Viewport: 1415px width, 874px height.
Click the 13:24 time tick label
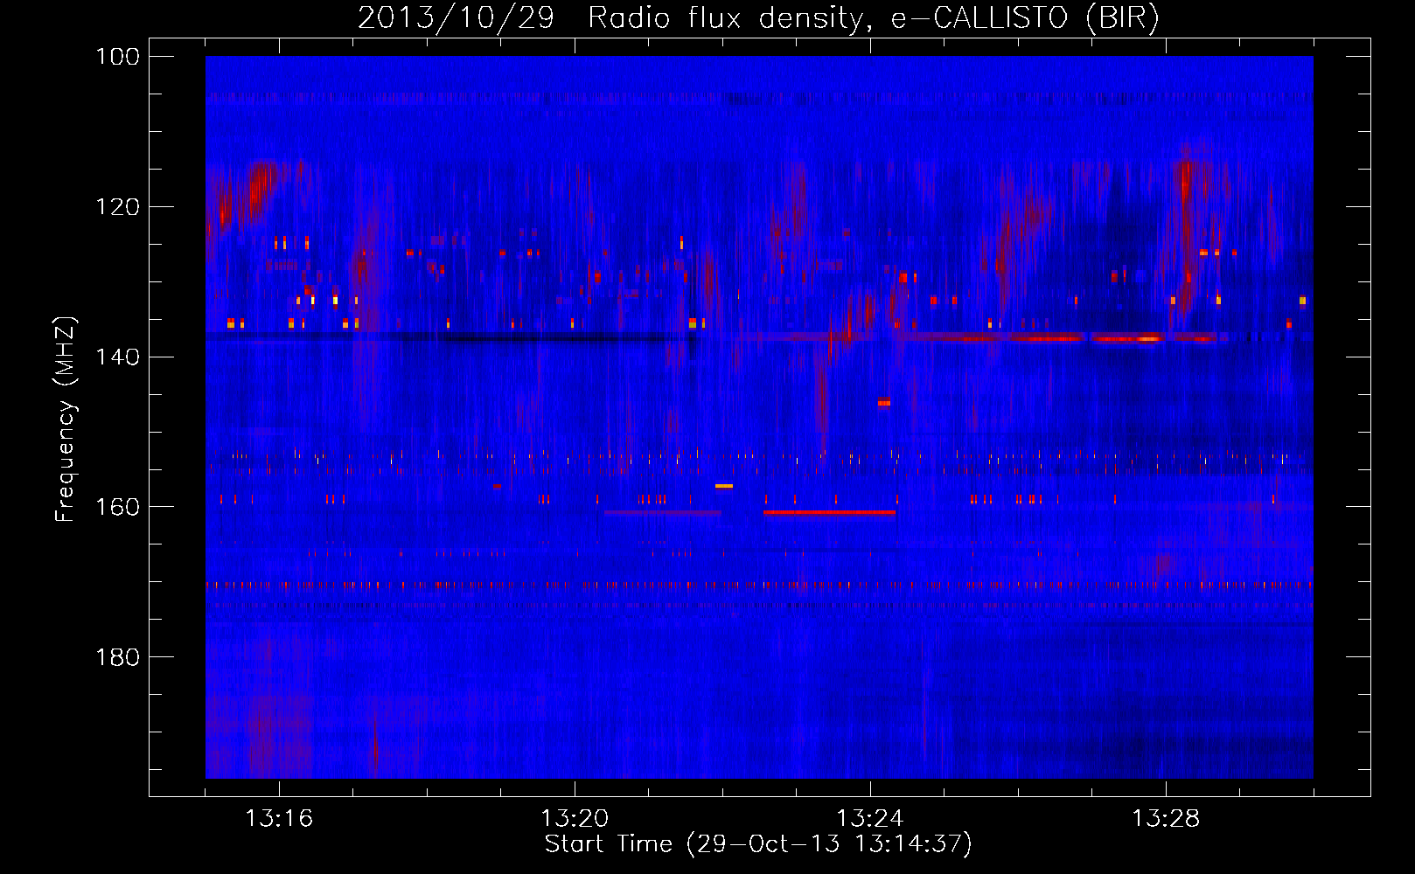click(870, 819)
